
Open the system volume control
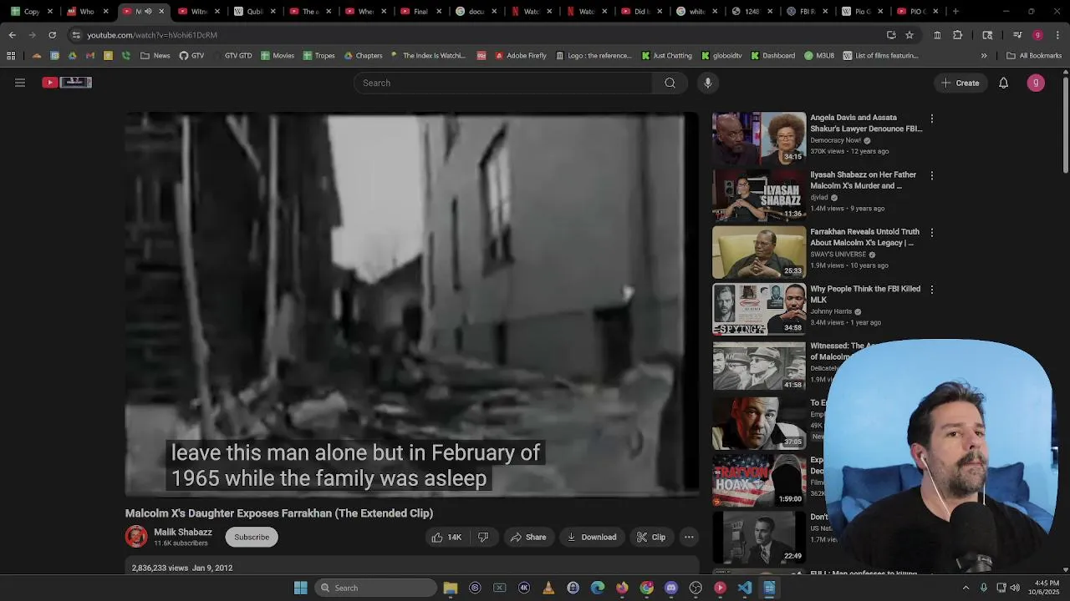1015,588
